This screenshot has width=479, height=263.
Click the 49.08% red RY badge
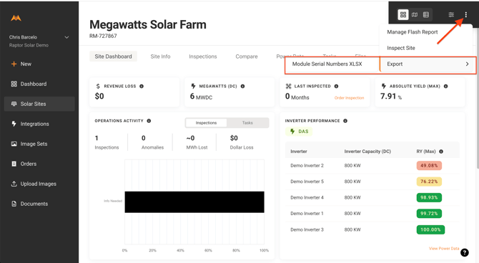(429, 166)
